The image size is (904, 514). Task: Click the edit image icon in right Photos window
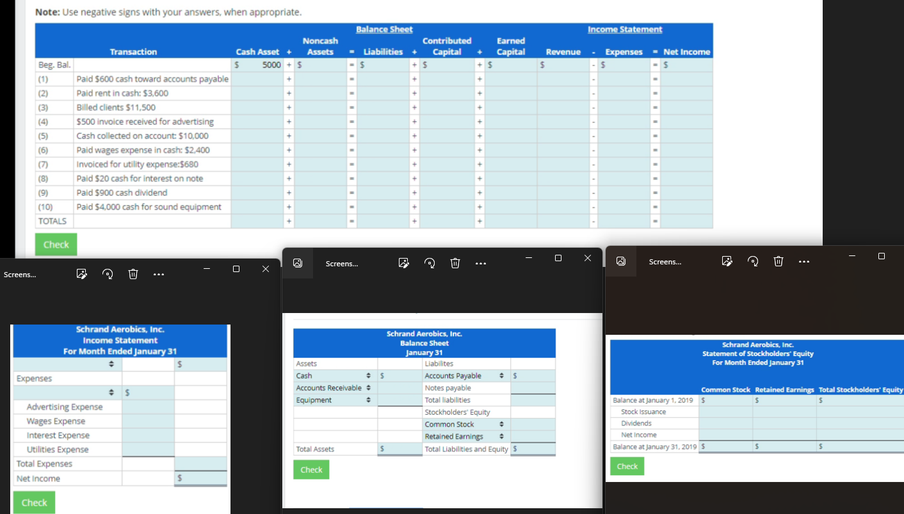(727, 261)
